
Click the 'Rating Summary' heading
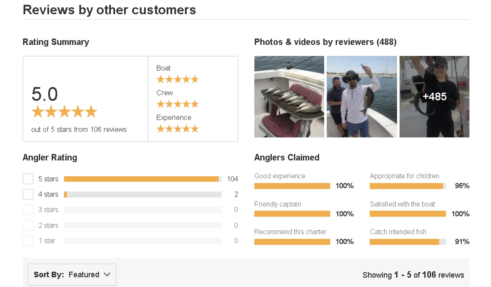[56, 42]
